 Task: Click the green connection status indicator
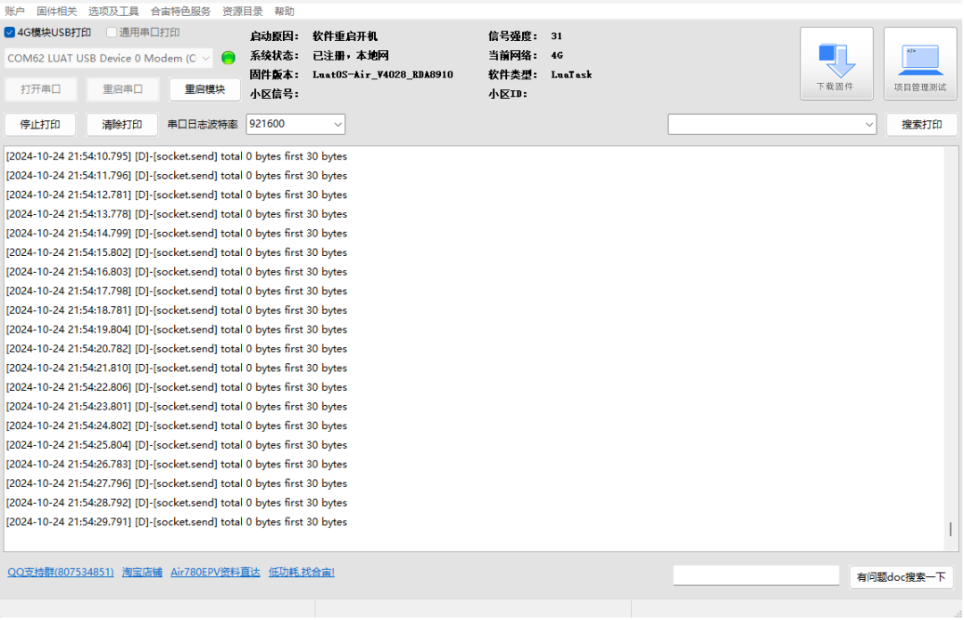[x=229, y=58]
